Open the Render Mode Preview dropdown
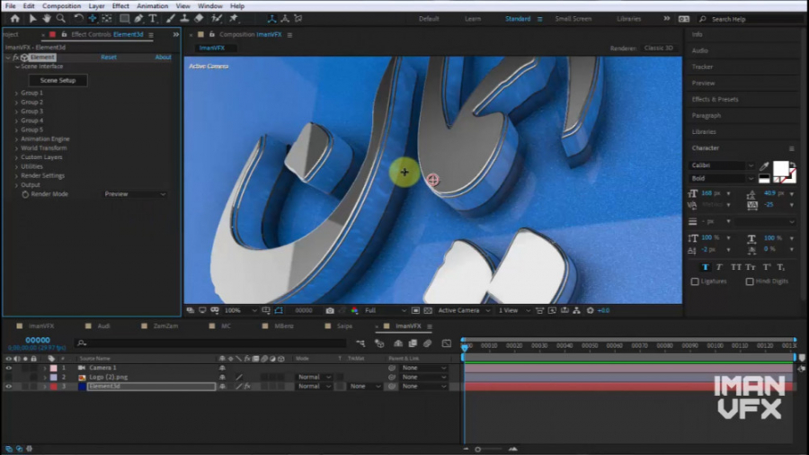The image size is (809, 455). pos(135,194)
